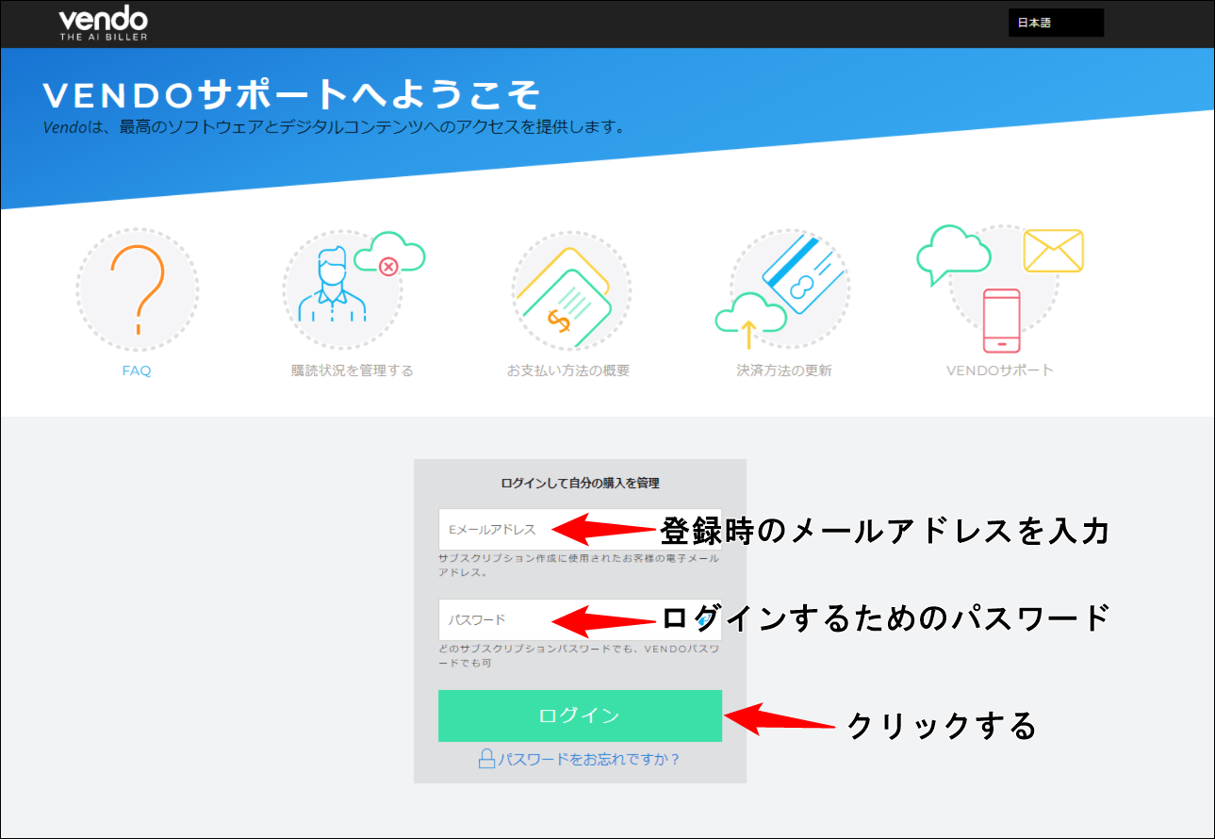Click the person icon for subscription management
Screen dimensions: 1215x839
(331, 286)
